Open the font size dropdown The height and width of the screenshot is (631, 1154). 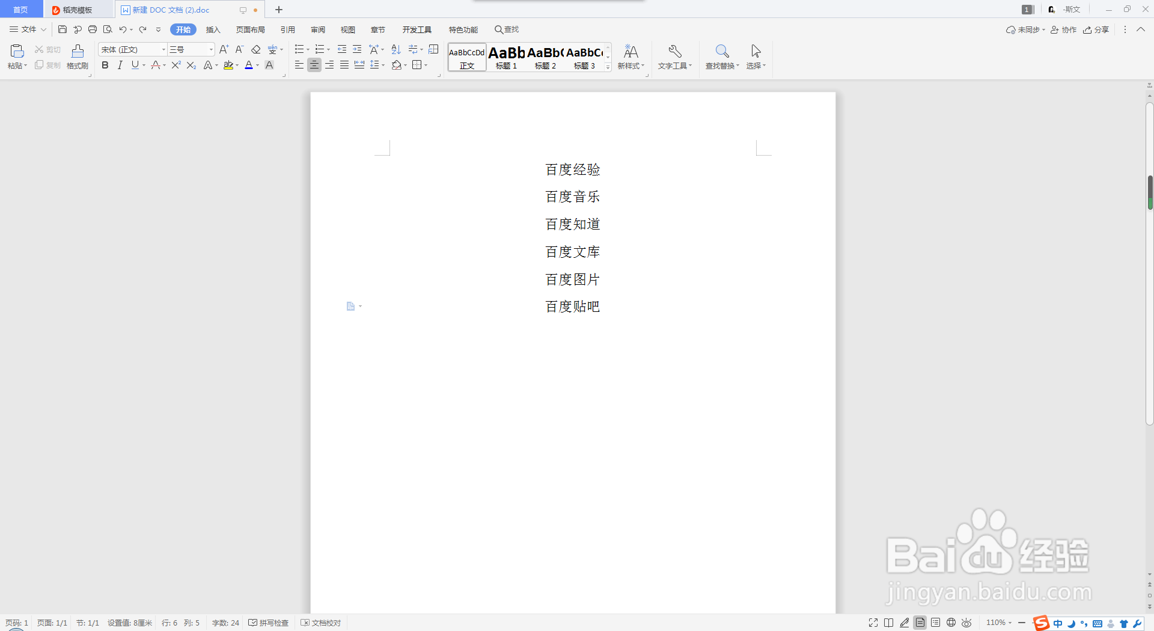coord(211,49)
